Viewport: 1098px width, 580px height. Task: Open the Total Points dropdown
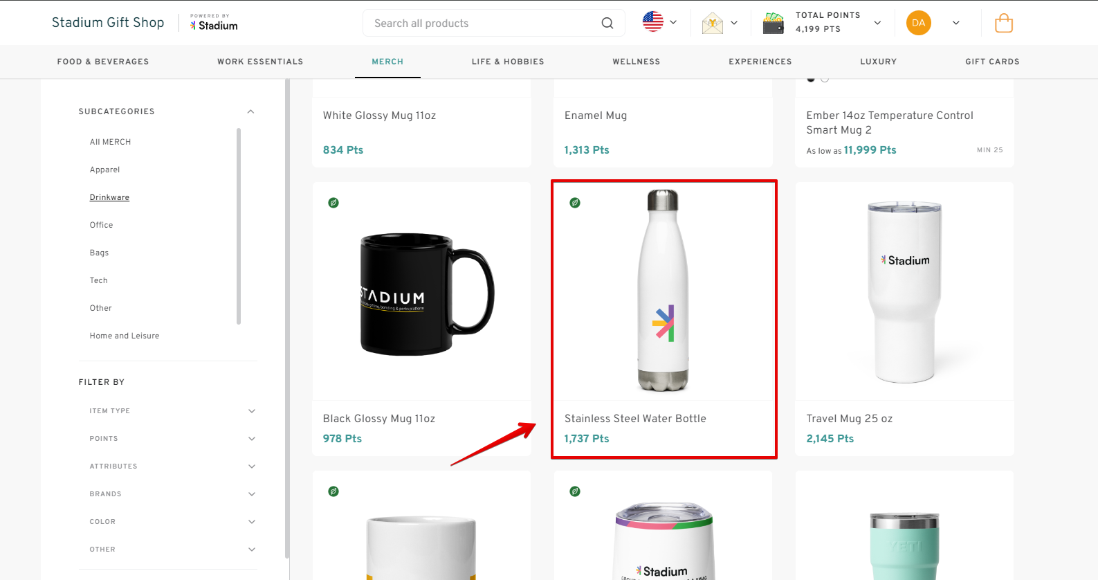click(877, 23)
